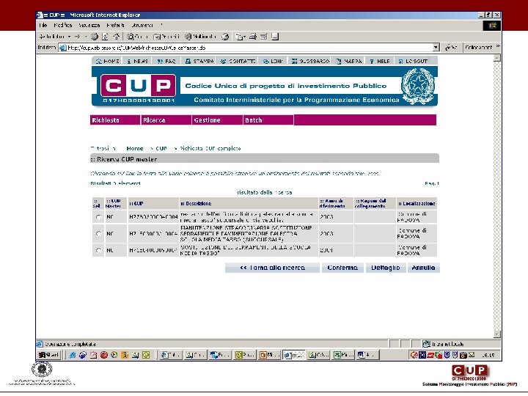Refresh the page with Aggiorna icon
The width and height of the screenshot is (528, 396).
(x=105, y=37)
